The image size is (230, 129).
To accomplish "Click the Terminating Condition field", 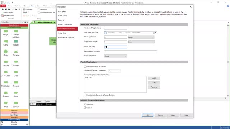I will 130,52.
